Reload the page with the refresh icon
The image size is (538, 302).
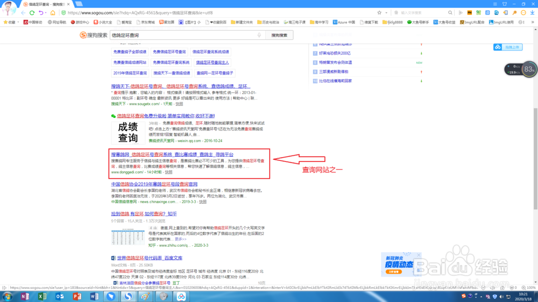pos(32,13)
